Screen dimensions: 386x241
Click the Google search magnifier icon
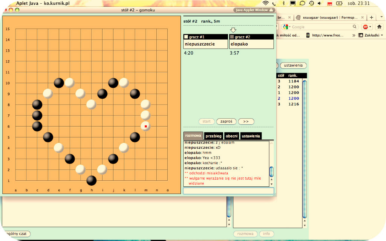(x=354, y=27)
